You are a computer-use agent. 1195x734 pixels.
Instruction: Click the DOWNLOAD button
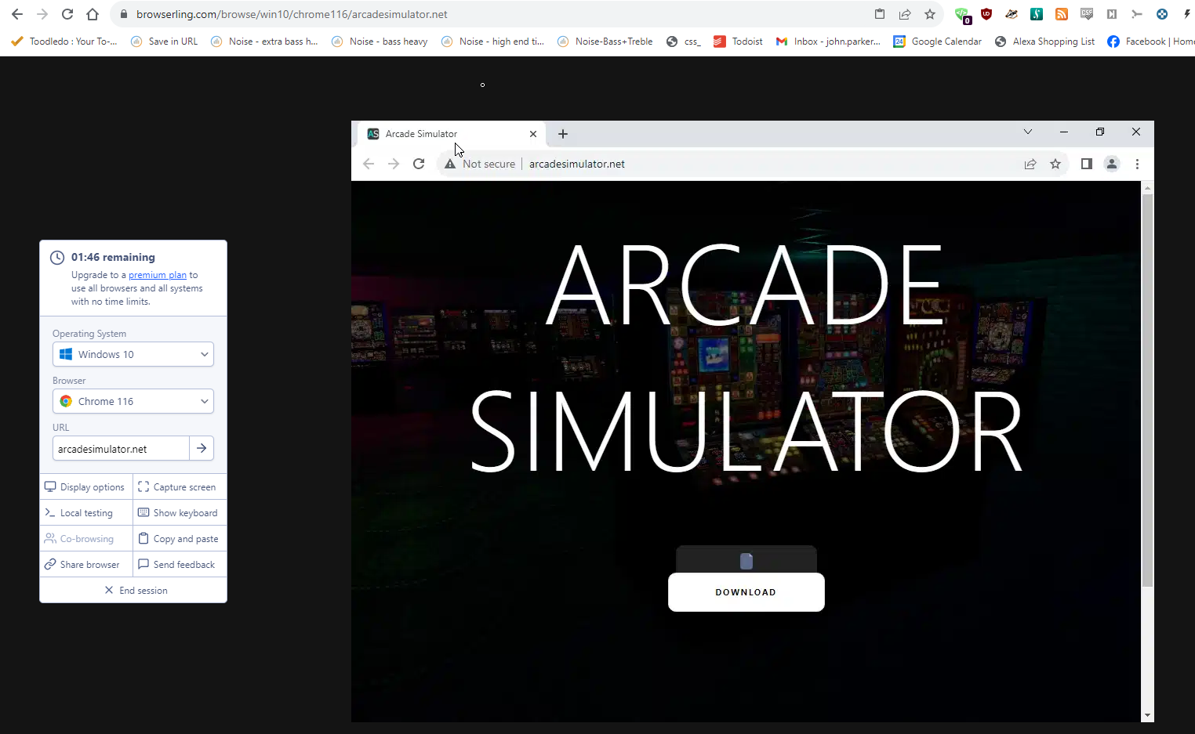(746, 592)
